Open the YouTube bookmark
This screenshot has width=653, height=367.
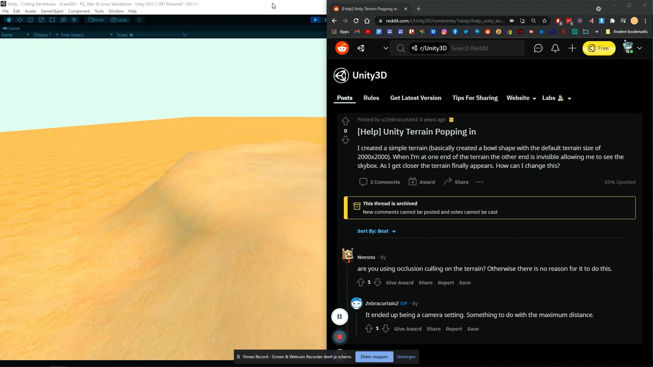coord(368,32)
